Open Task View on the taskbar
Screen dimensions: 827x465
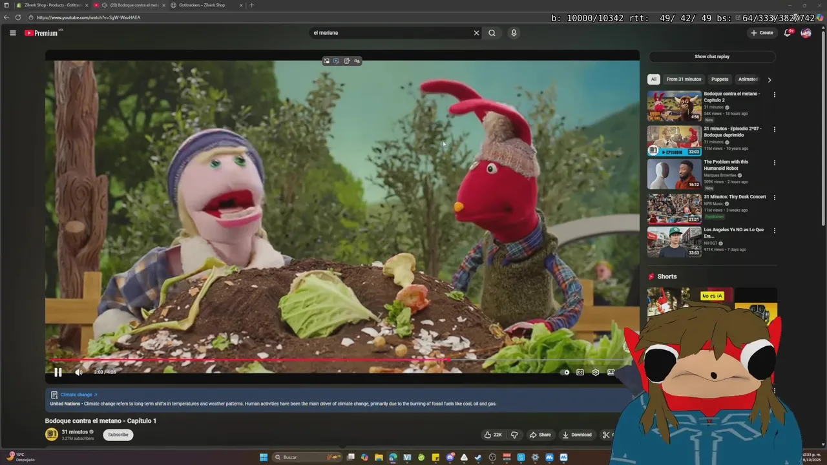point(351,457)
